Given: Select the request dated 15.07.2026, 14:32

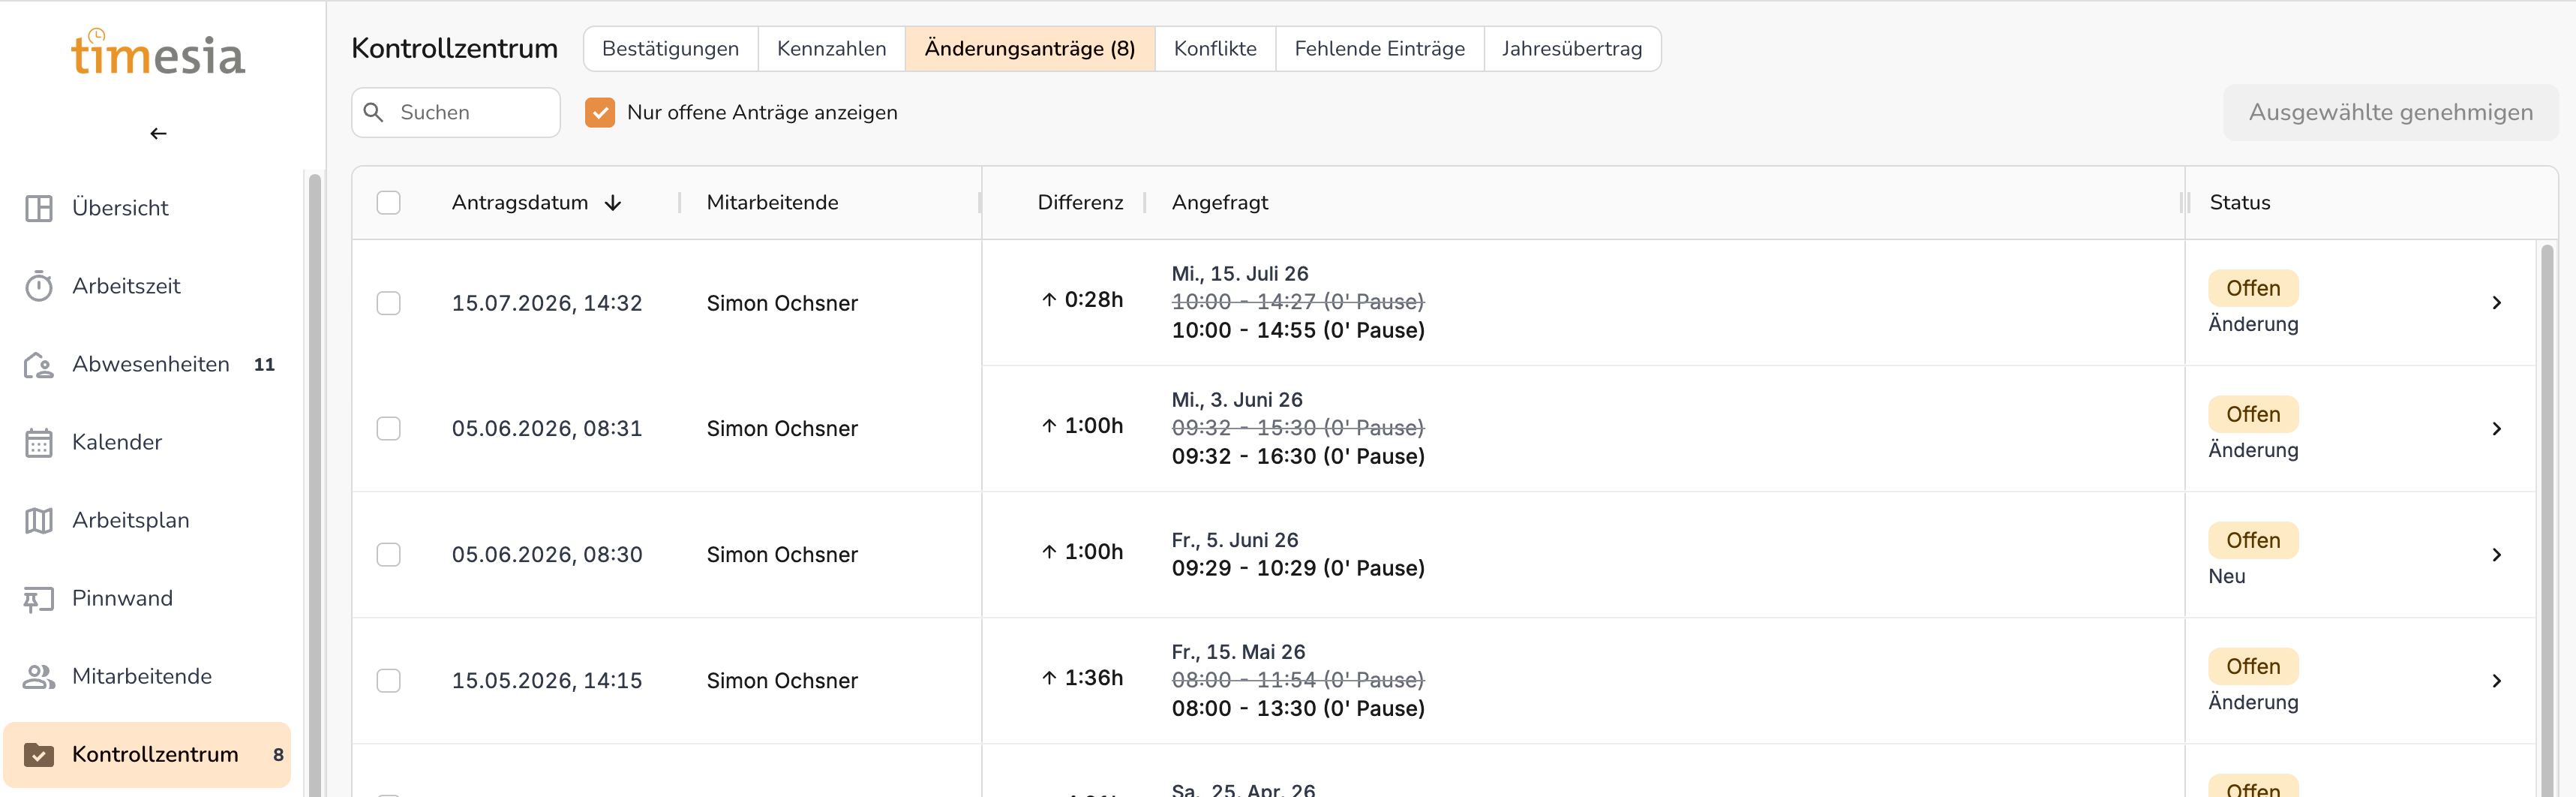Looking at the screenshot, I should click(389, 303).
